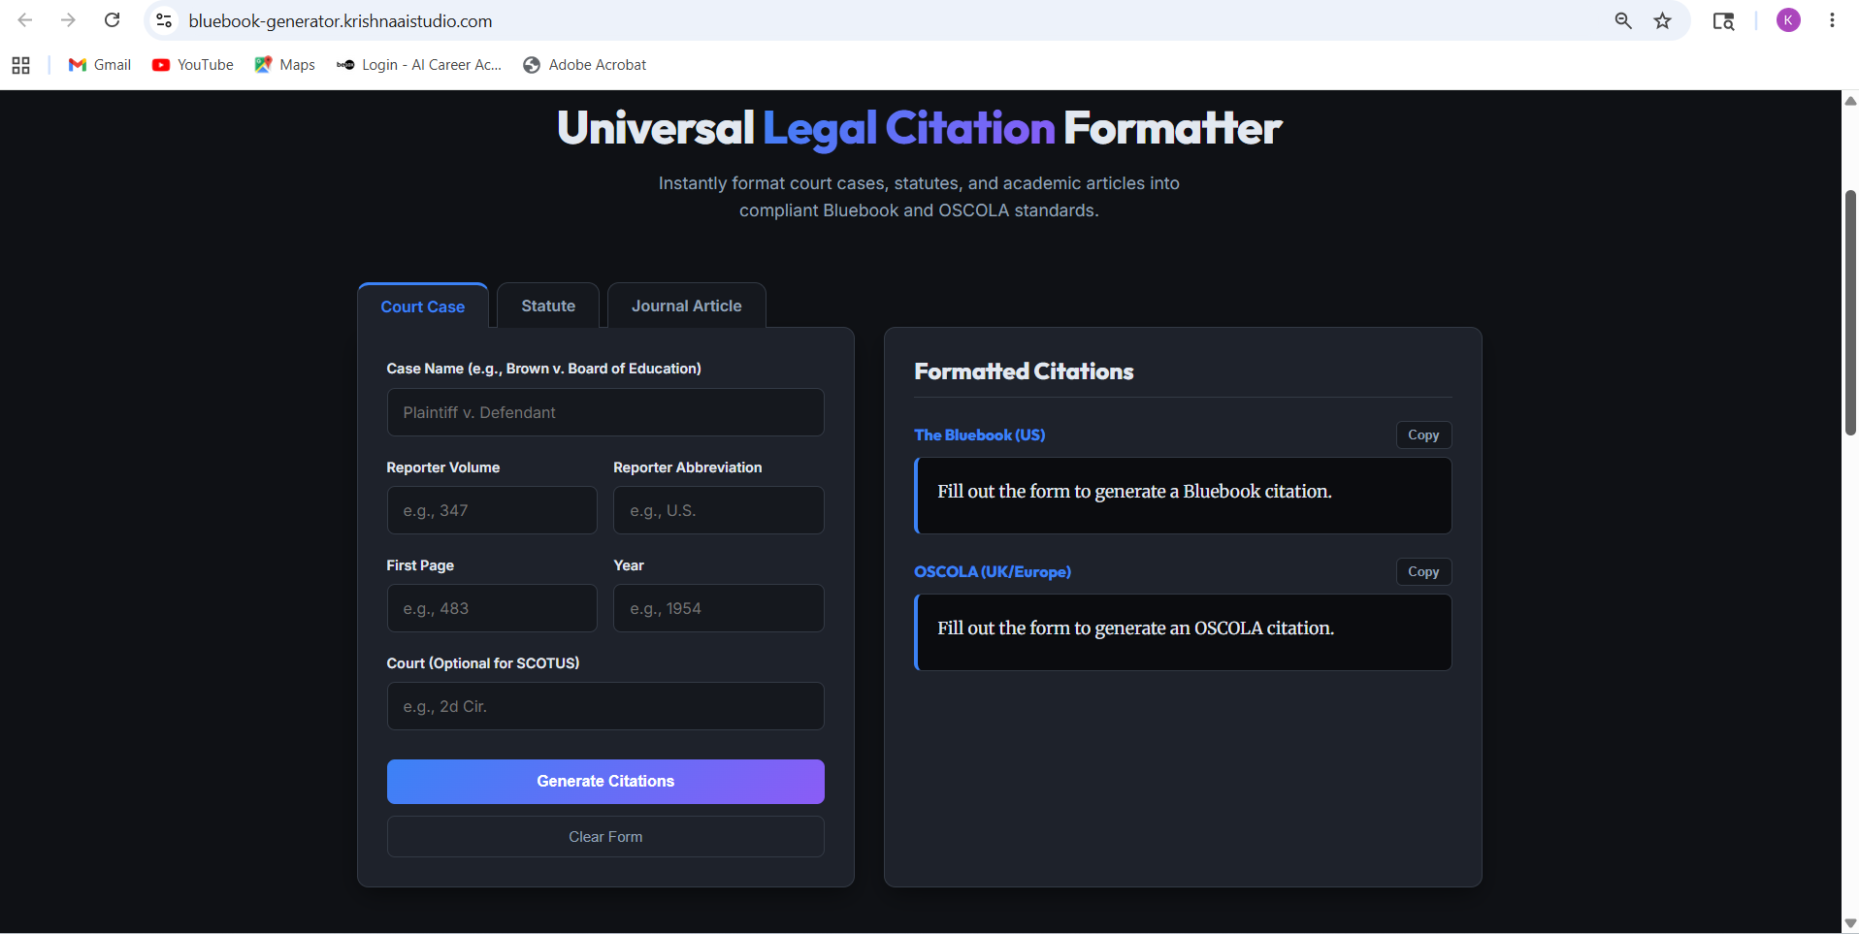Switch to the Statute tab
The image size is (1859, 934).
tap(548, 306)
